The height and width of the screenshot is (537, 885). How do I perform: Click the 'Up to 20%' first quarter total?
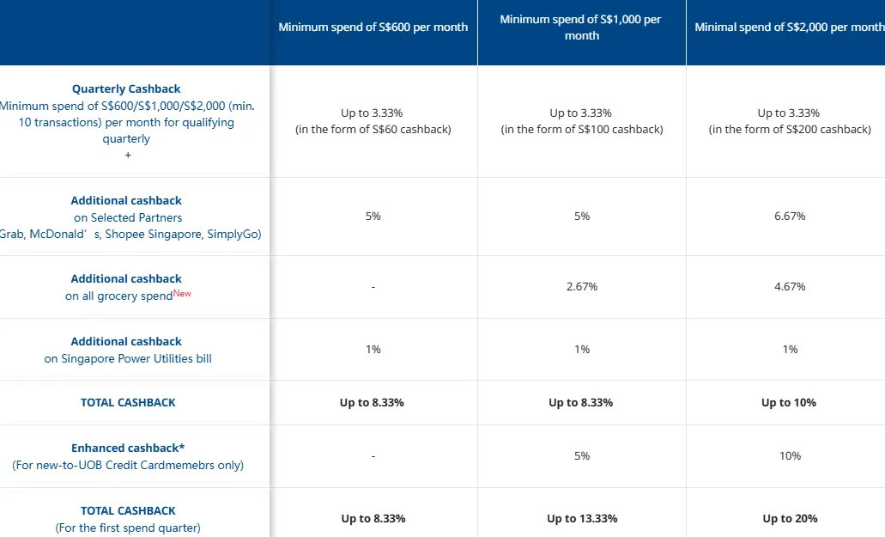click(x=790, y=519)
